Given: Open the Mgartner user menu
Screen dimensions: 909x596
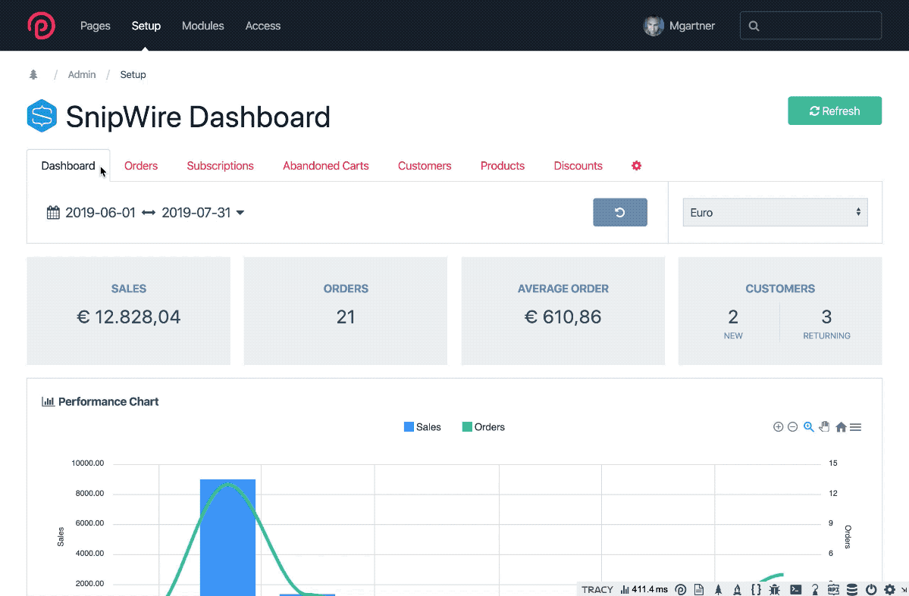Looking at the screenshot, I should coord(679,26).
